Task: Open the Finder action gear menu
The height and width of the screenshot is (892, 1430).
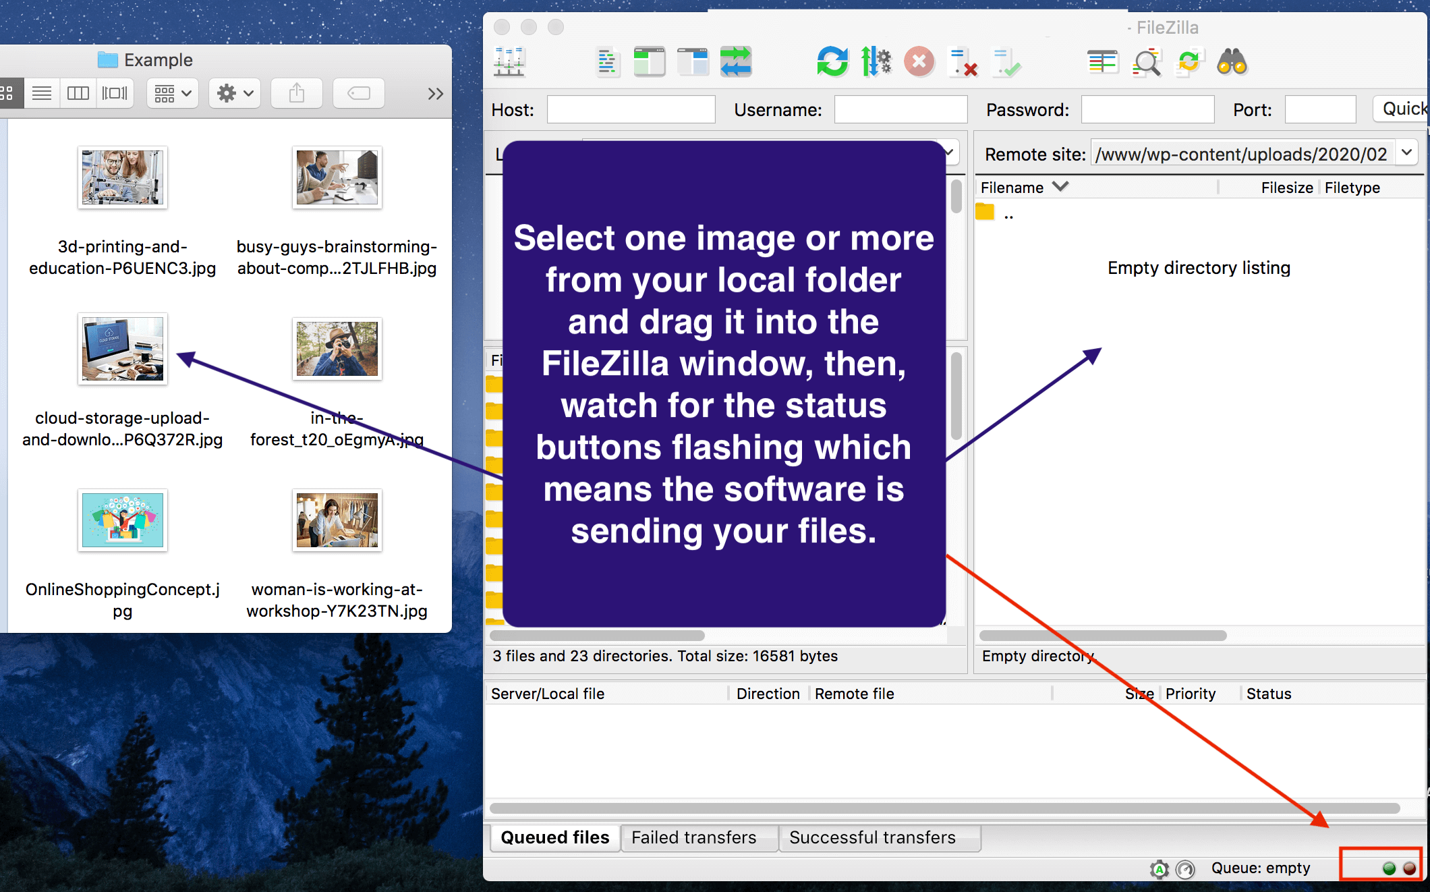Action: tap(234, 93)
